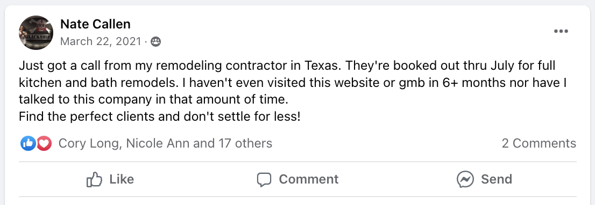
Task: Click the outlined thumbs-up icon beside Like
Action: 95,179
